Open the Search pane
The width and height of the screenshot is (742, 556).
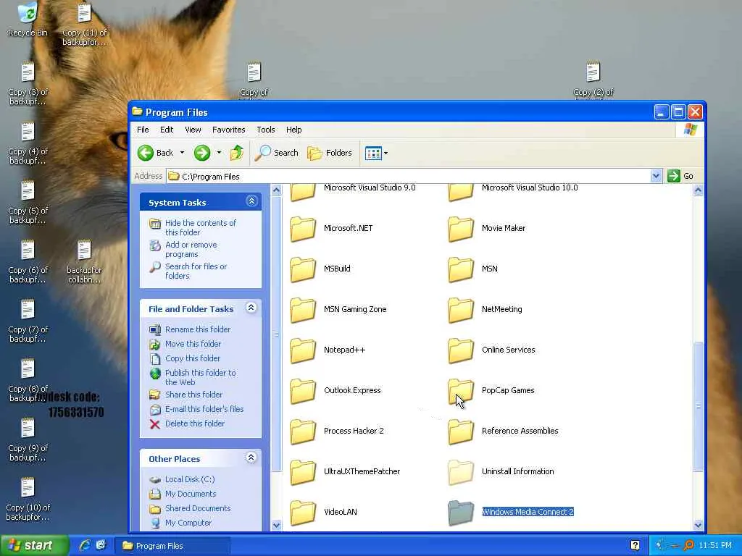click(276, 153)
